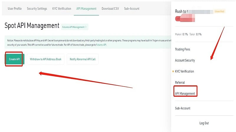The height and width of the screenshot is (132, 236).
Task: Click the Unverified status badge
Action: (219, 11)
